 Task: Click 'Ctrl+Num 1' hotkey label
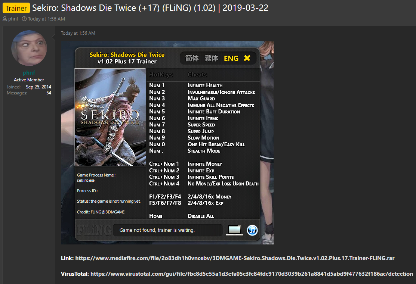pos(164,164)
